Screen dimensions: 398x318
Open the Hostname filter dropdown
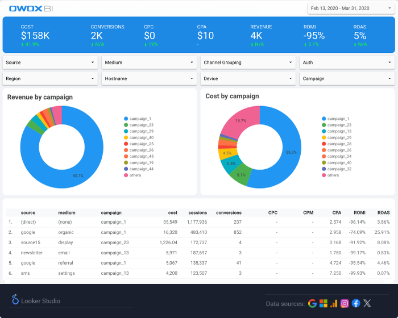point(149,78)
